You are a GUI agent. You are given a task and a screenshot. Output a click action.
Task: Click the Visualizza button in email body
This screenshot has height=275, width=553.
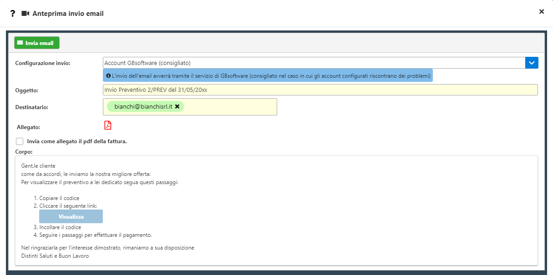(71, 216)
